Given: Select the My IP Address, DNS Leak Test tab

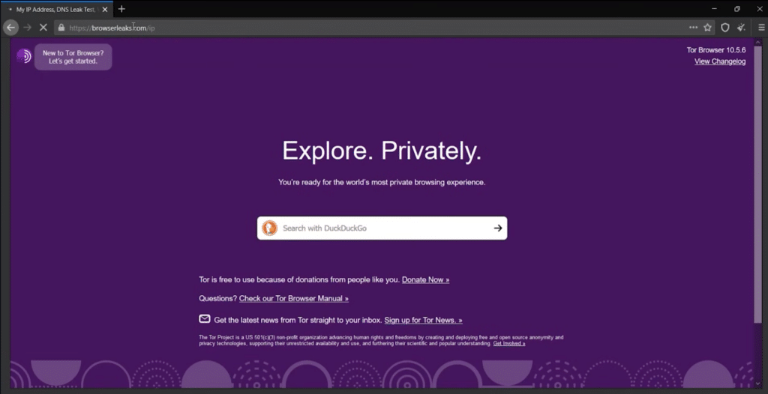Looking at the screenshot, I should (x=57, y=9).
